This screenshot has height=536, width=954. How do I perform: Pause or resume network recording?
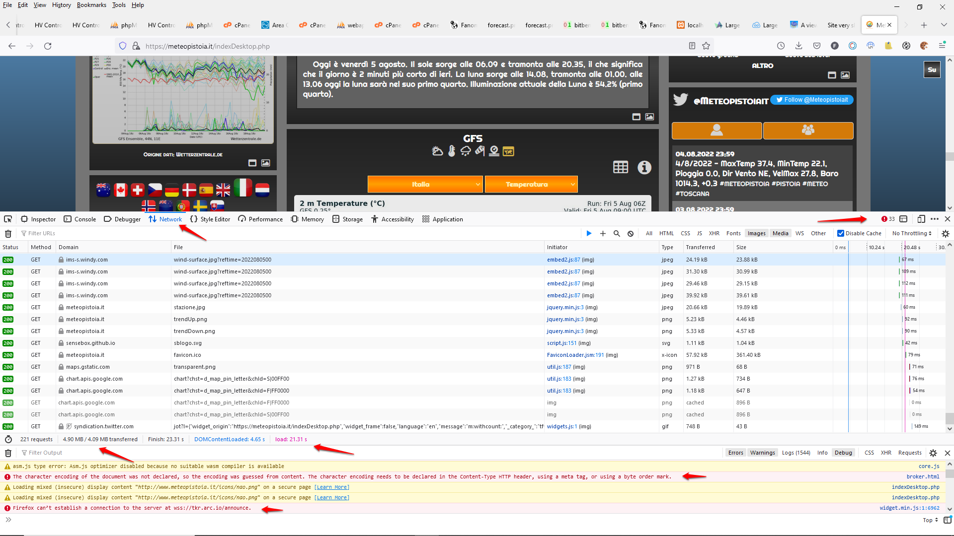click(x=589, y=233)
